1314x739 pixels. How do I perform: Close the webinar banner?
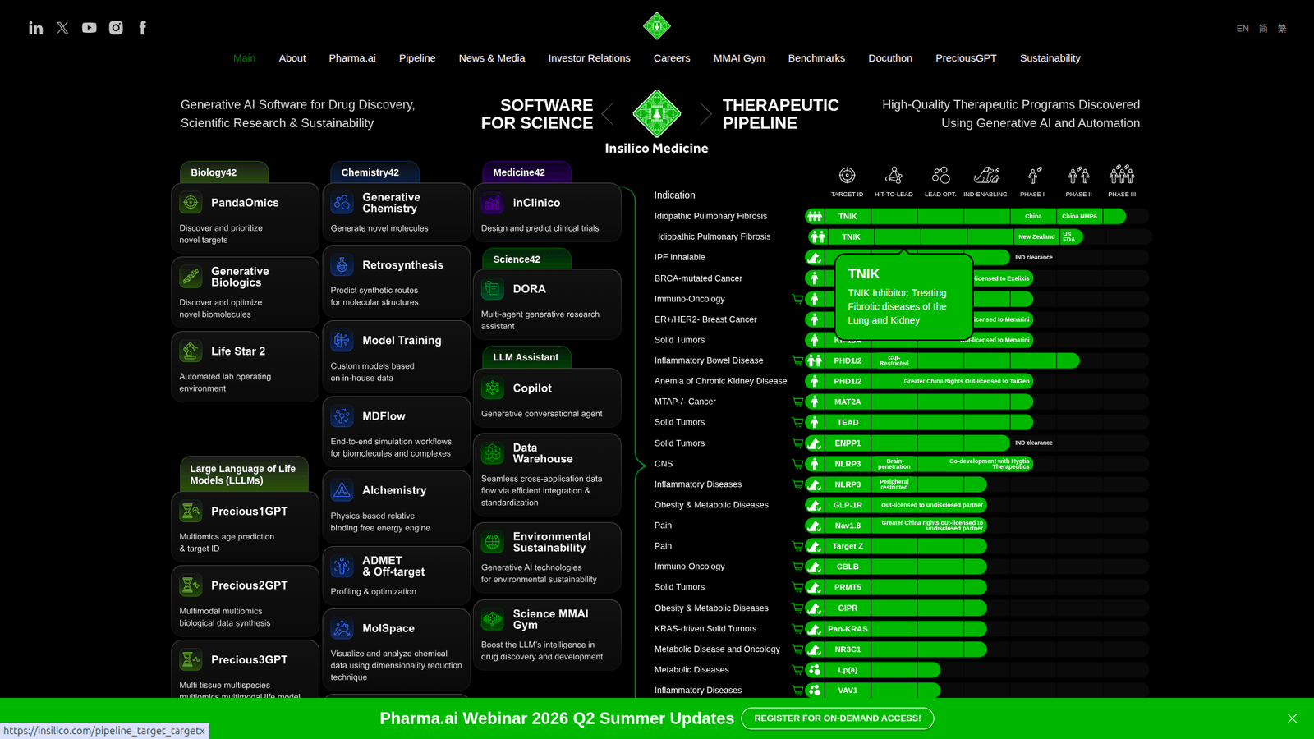(1292, 718)
